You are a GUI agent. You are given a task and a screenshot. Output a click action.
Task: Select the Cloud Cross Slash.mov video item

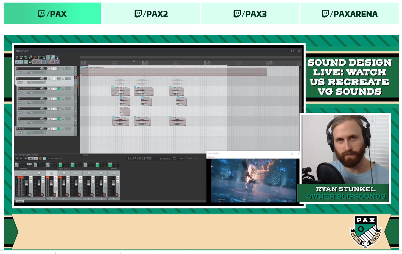point(174,71)
